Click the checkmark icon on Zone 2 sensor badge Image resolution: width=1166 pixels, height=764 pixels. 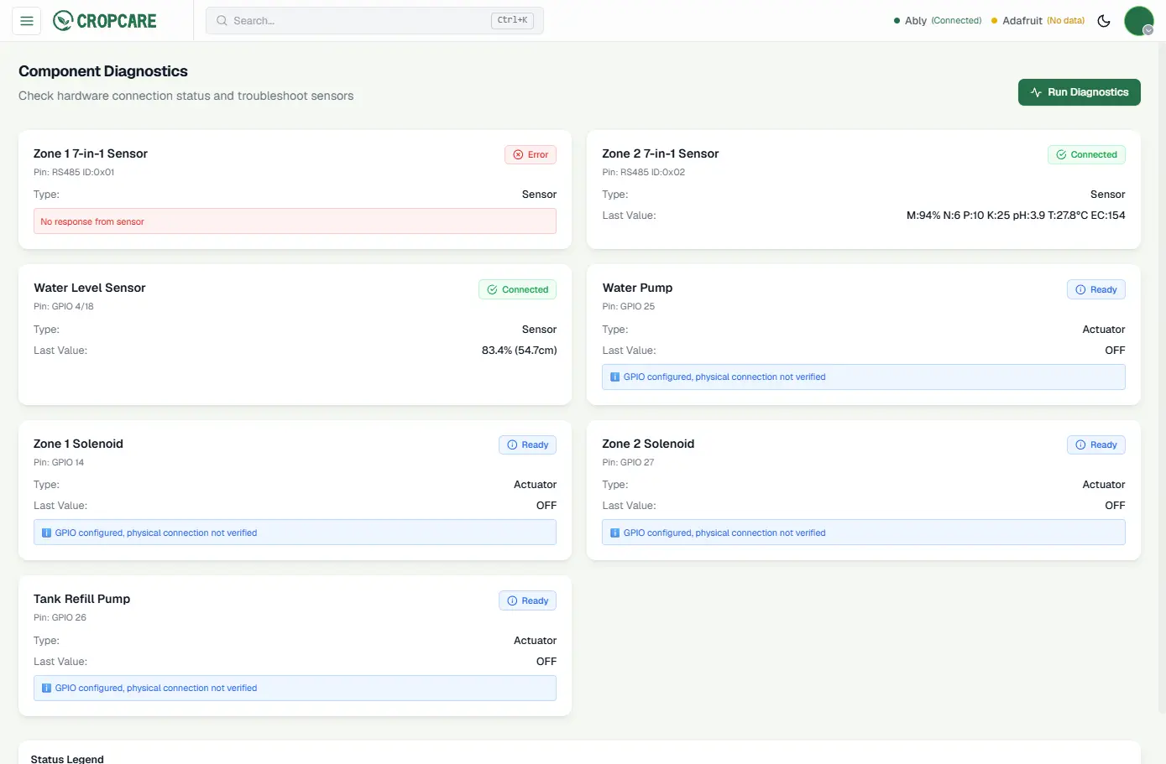pos(1061,154)
